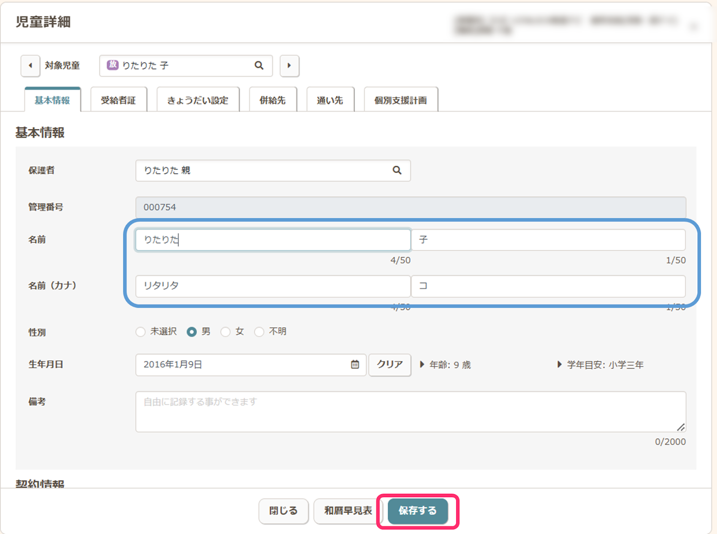The height and width of the screenshot is (534, 717).
Task: Click search icon in 対象児童 field
Action: coord(259,66)
